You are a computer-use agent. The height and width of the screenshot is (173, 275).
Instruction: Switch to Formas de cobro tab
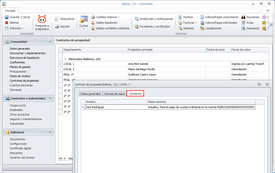pos(115,94)
